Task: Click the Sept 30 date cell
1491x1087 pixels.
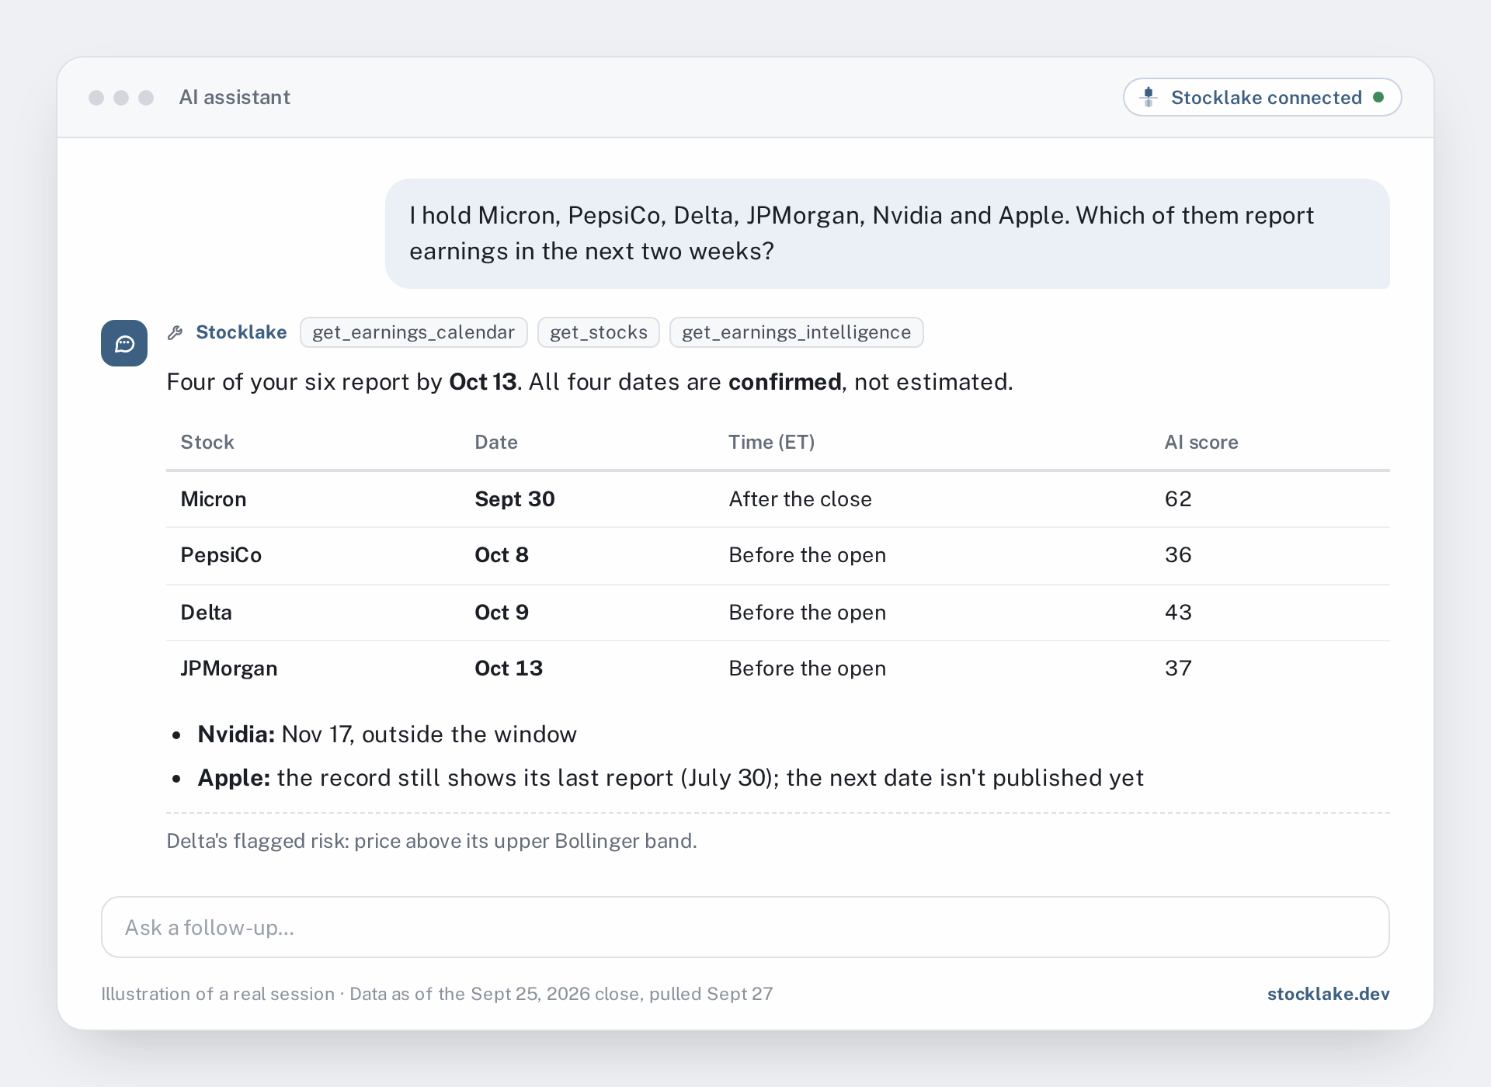Action: coord(515,498)
